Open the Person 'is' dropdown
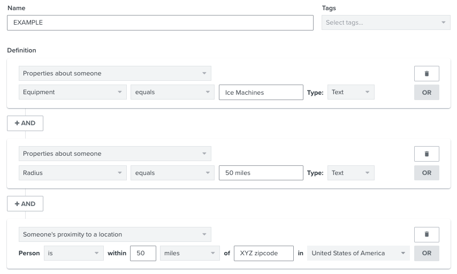The image size is (457, 274). [74, 253]
